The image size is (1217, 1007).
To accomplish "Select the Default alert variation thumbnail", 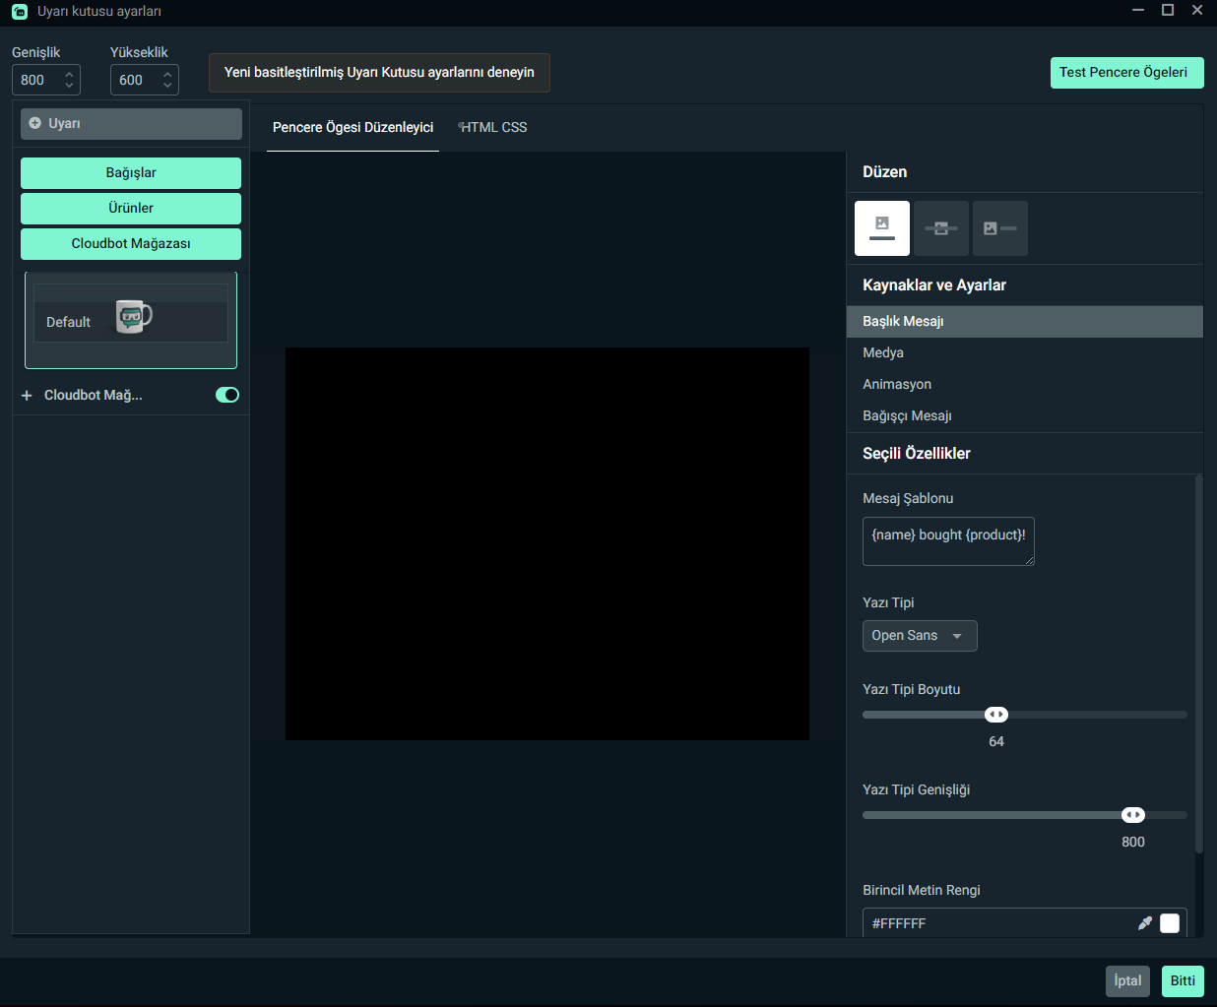I will tap(131, 320).
